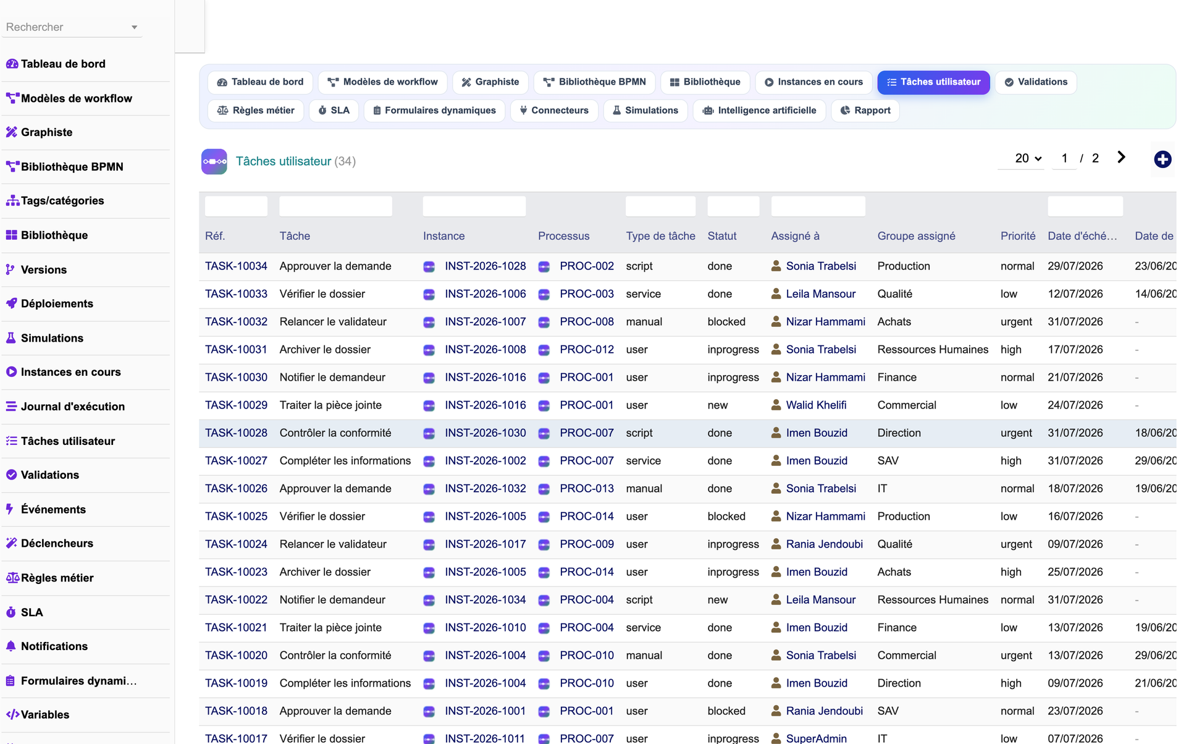Viewport: 1202px width, 744px height.
Task: Open process link PROC-012
Action: [x=587, y=350]
